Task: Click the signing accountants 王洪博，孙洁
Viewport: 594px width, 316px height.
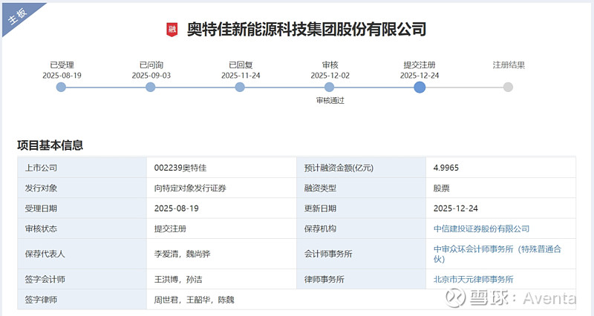Action: click(x=178, y=280)
